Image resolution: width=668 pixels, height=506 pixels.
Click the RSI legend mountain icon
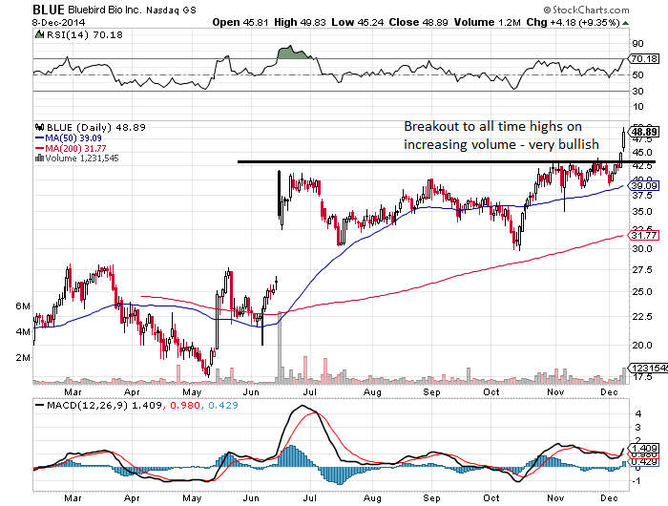(40, 35)
